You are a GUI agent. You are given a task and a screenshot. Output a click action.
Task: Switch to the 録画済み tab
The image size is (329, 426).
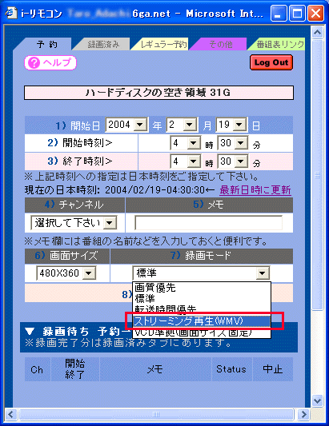103,44
